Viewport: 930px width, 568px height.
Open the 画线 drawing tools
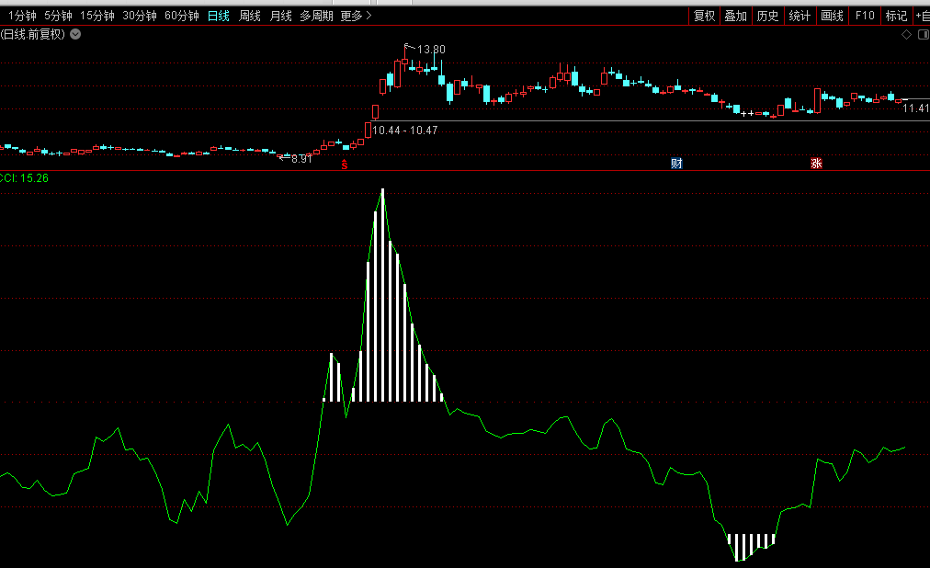click(832, 16)
